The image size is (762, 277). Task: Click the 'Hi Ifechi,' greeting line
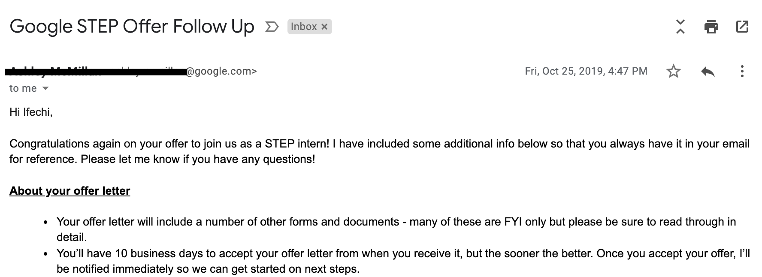(31, 112)
